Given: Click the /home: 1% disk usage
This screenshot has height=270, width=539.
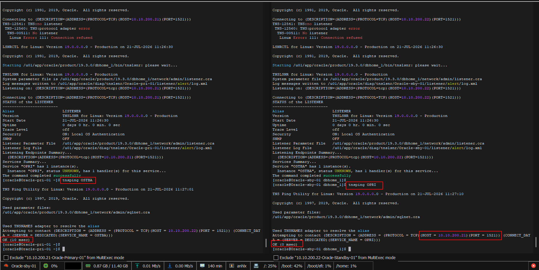Looking at the screenshot, I should click(346, 266).
